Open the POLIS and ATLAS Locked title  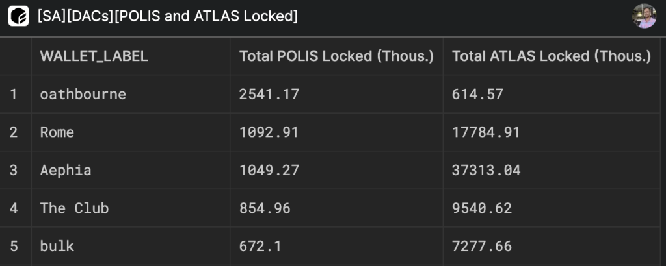[x=168, y=16]
